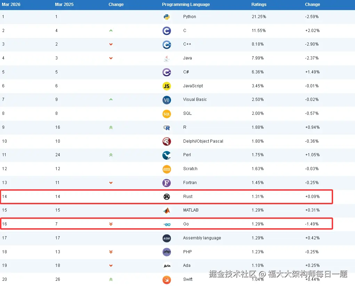The height and width of the screenshot is (286, 355).
Task: Click the double green up arrow for Perl
Action: point(111,155)
